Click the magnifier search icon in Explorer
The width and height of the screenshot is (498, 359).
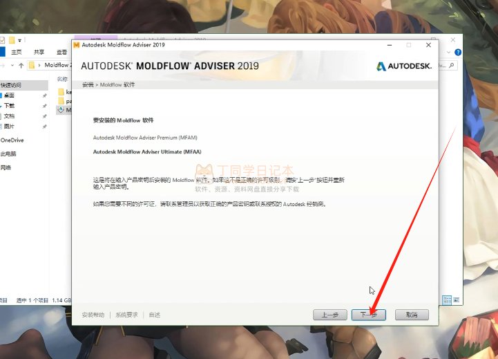(452, 66)
